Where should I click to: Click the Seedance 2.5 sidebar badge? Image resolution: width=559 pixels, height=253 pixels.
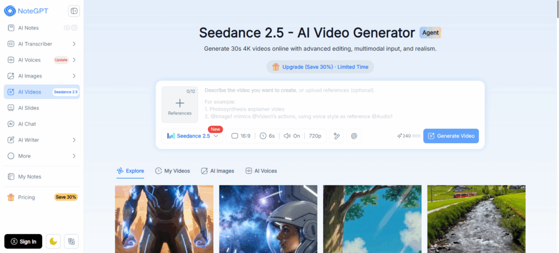(66, 92)
